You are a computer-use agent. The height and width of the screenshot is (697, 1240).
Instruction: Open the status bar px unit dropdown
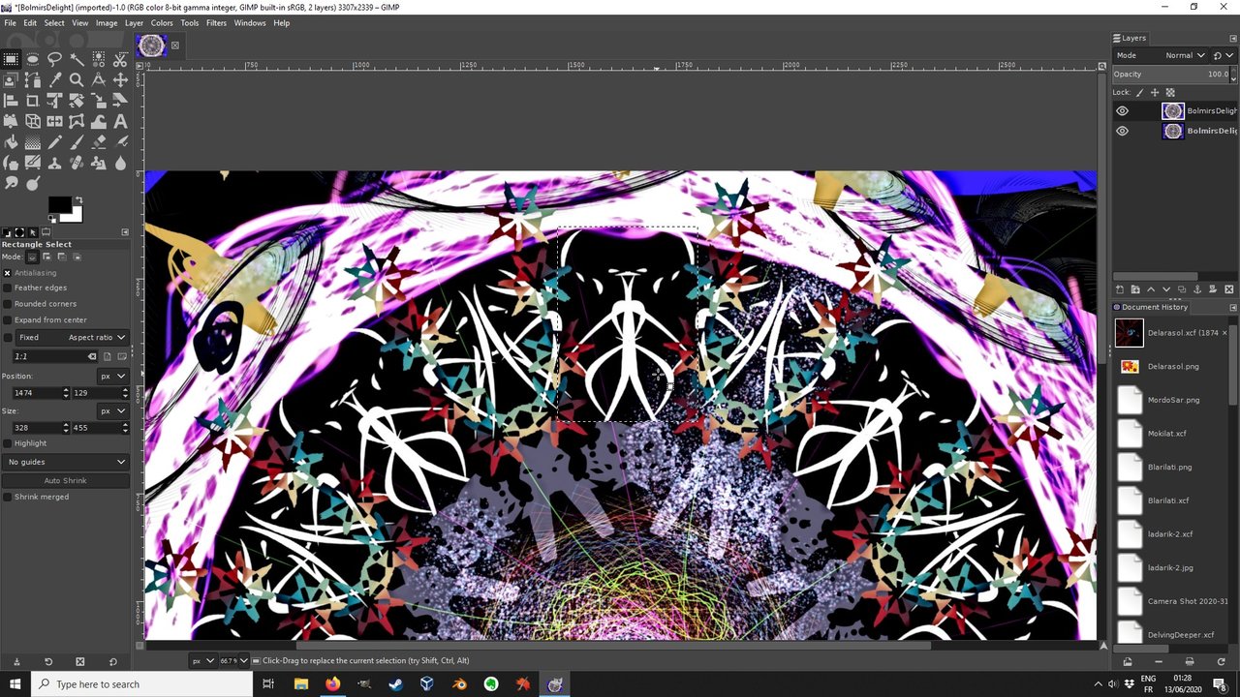point(202,660)
